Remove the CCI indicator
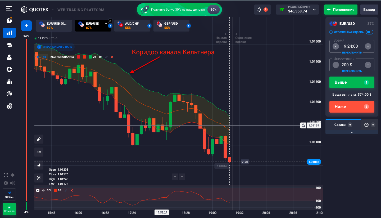The height and width of the screenshot is (218, 381). pos(72,190)
